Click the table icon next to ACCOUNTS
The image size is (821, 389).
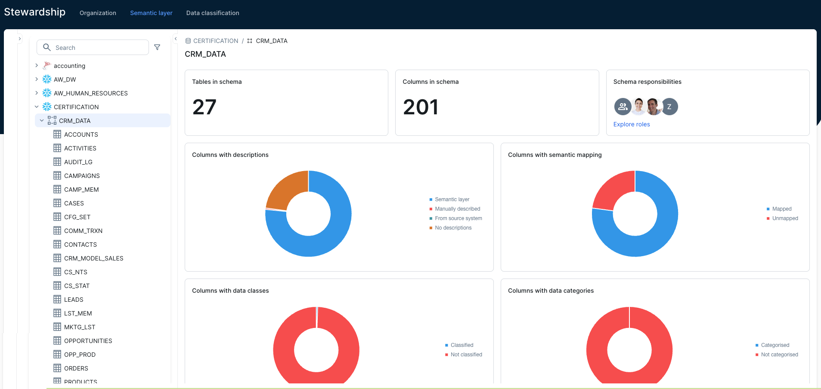(57, 134)
